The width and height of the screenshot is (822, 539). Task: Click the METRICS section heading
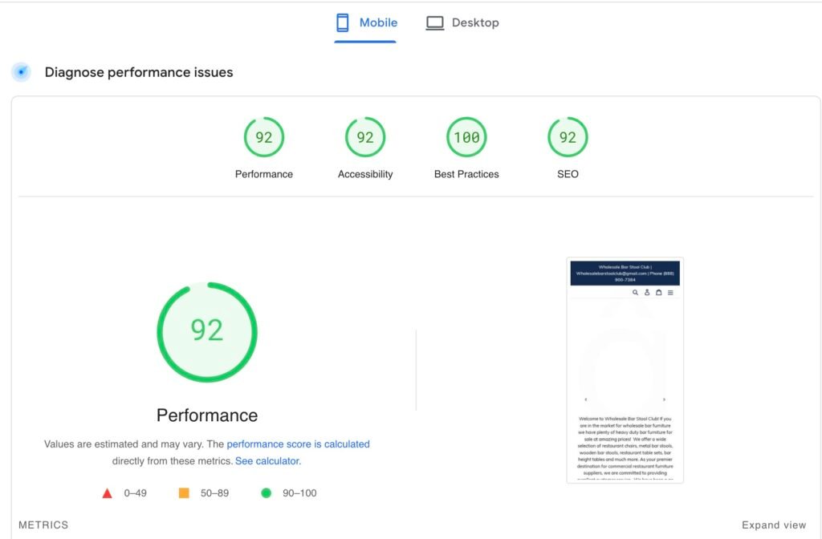click(x=43, y=525)
